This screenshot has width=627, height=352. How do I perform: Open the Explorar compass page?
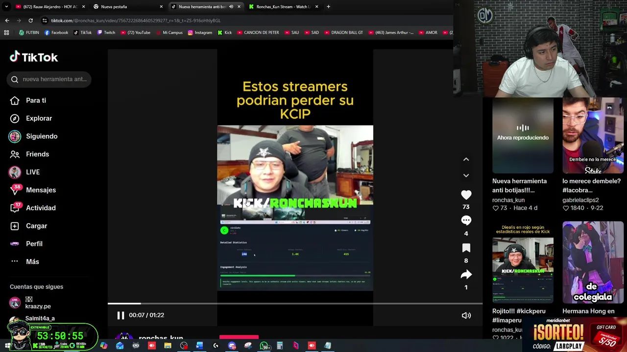[x=30, y=118]
